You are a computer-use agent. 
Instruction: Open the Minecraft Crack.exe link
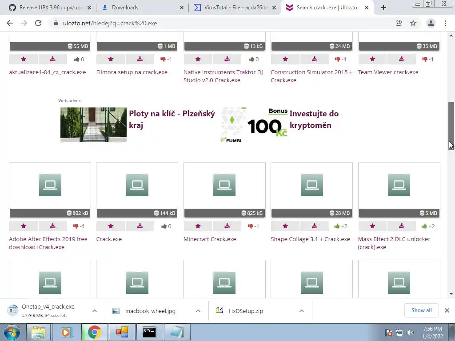pos(210,239)
